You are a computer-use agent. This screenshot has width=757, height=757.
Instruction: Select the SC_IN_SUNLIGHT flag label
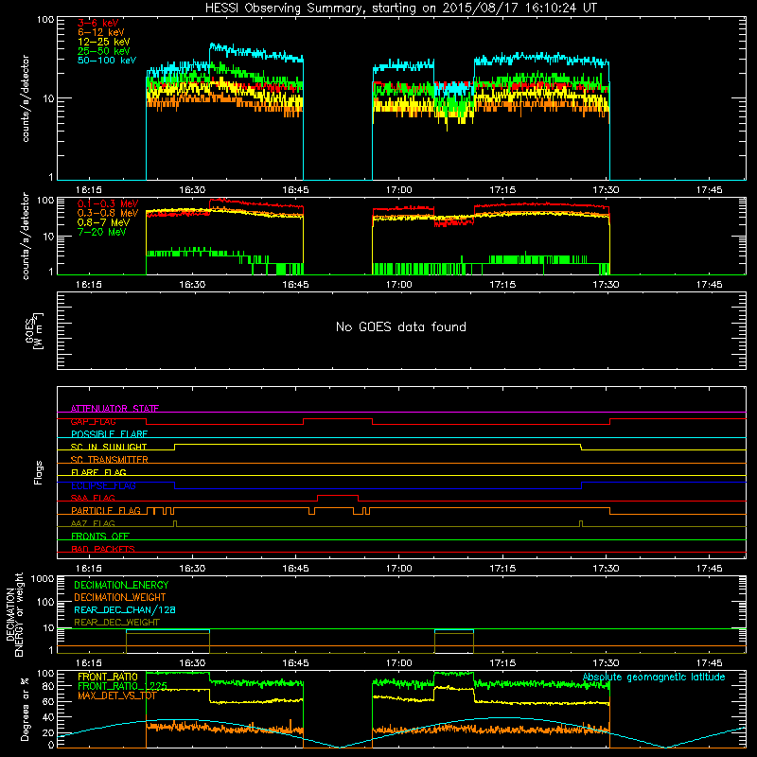[109, 447]
